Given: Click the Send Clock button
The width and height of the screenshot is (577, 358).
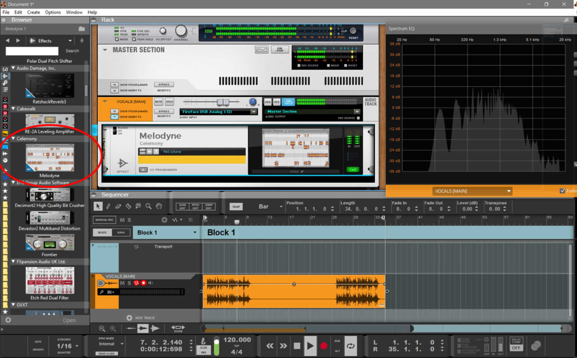Looking at the screenshot, I should click(107, 353).
